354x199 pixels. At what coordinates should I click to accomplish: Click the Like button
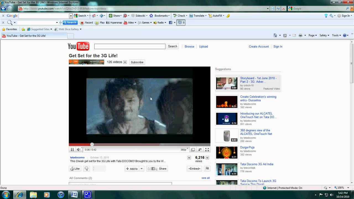[x=75, y=169]
